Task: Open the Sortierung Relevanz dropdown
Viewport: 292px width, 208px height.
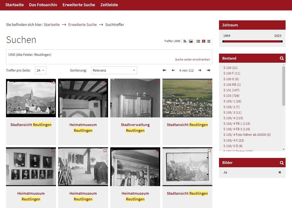Action: 114,70
